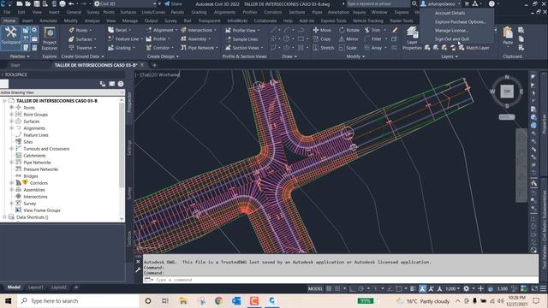Open the Modify panel dropdown
The width and height of the screenshot is (548, 308).
[355, 56]
